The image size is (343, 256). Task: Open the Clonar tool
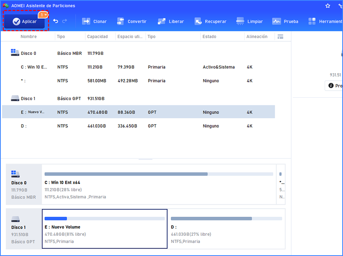point(94,21)
